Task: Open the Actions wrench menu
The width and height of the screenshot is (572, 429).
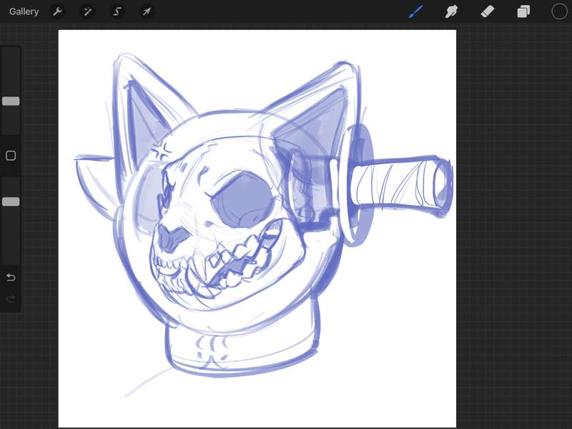Action: coord(57,11)
